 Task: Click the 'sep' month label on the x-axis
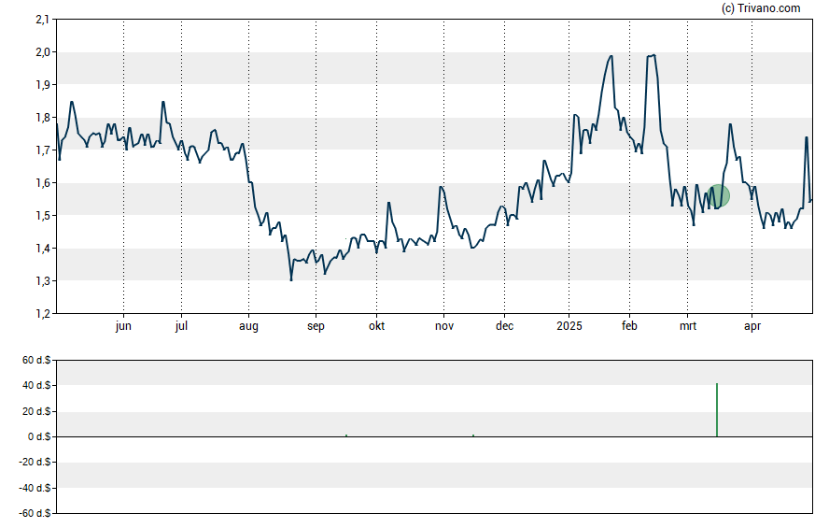(x=316, y=326)
